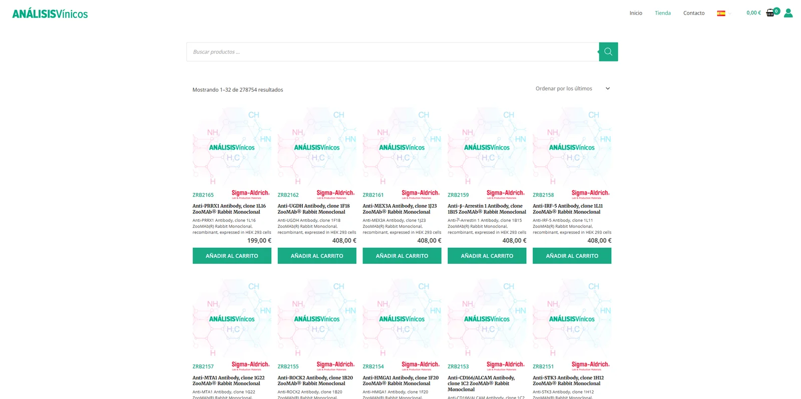This screenshot has height=399, width=801.
Task: Add Anti-PRRX1 Antibody to cart
Action: point(232,256)
